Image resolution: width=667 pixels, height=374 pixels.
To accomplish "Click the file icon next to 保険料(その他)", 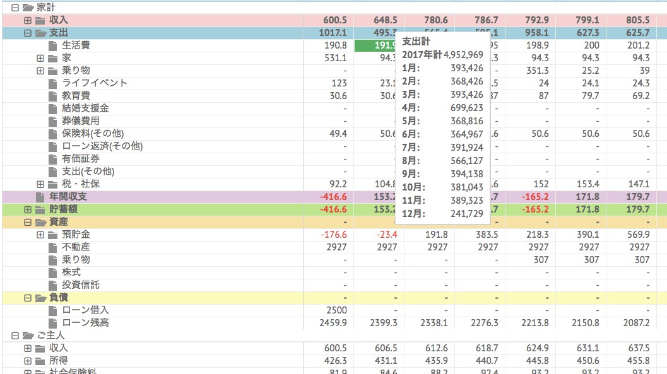I will (53, 134).
